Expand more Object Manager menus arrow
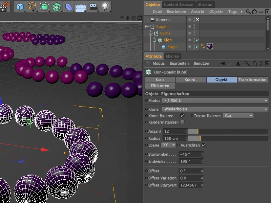The height and width of the screenshot is (203, 271). coord(242,12)
